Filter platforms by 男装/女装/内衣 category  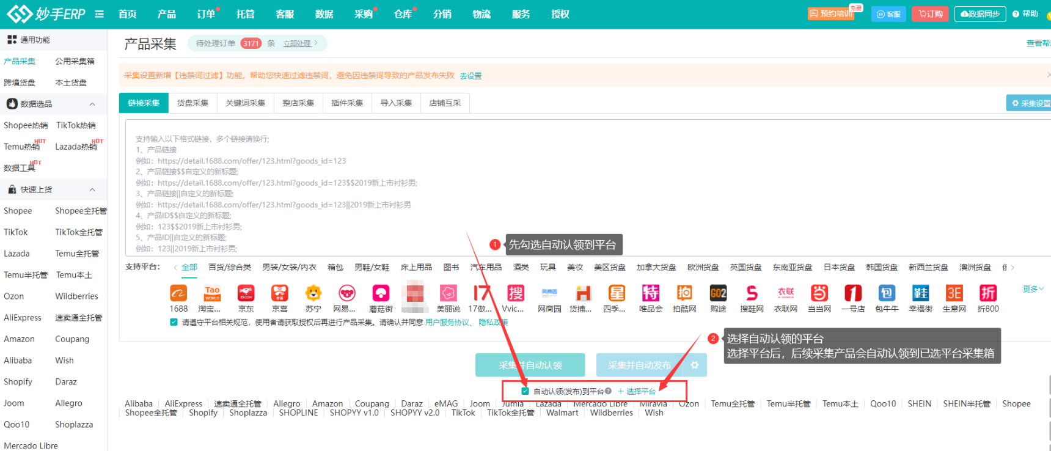click(x=289, y=267)
